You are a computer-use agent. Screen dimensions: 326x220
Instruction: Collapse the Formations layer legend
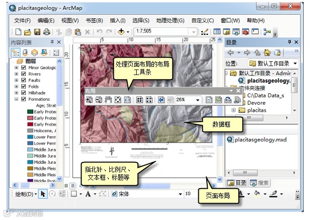coord(16,99)
